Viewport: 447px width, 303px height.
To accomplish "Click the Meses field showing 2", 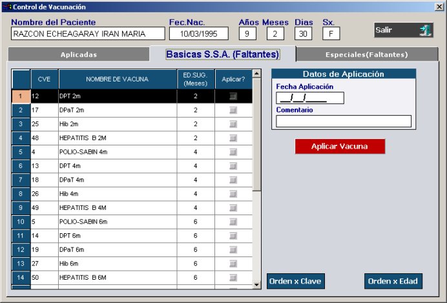I will (x=275, y=34).
